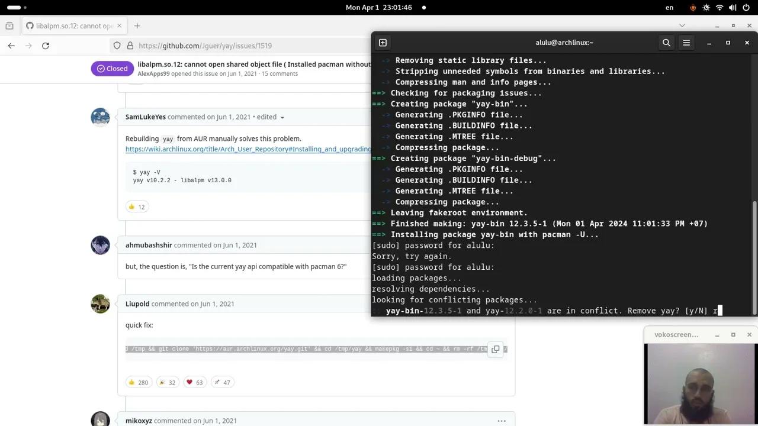This screenshot has width=758, height=426.
Task: Open ahmubashshir's profile link
Action: (149, 245)
